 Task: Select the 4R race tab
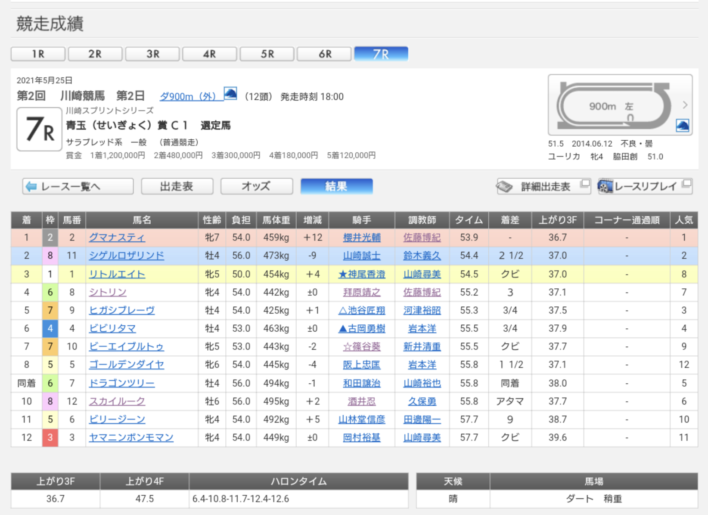pos(209,54)
